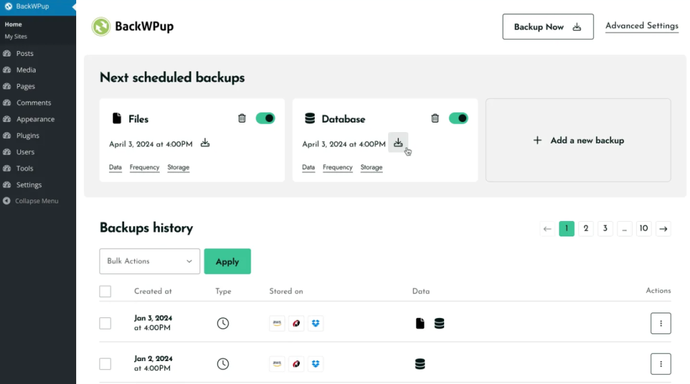This screenshot has height=384, width=690.
Task: Click the Dropbox icon for Jan 3, 2024
Action: tap(315, 323)
